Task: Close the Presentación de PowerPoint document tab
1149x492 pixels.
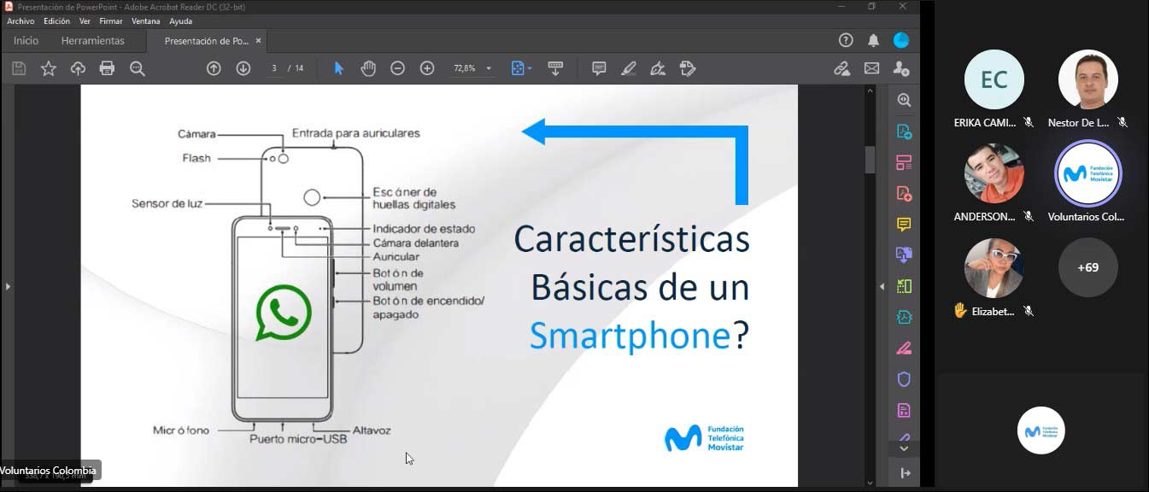Action: 260,40
